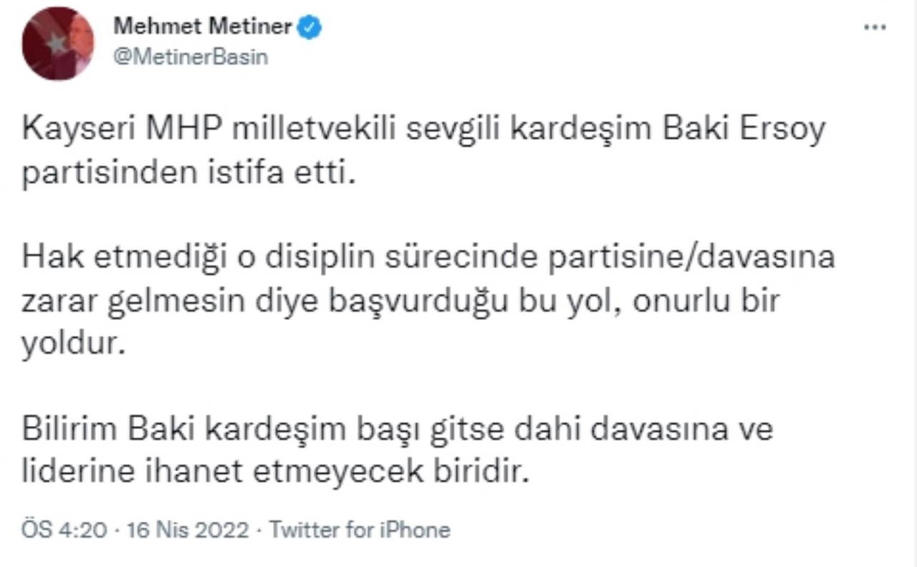917x567 pixels.
Task: Click the line starting 'zarar gelmesin diye'
Action: click(399, 301)
